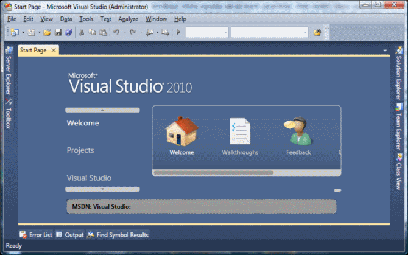Click the Paste clipboard icon
This screenshot has width=408, height=255.
coord(103,32)
